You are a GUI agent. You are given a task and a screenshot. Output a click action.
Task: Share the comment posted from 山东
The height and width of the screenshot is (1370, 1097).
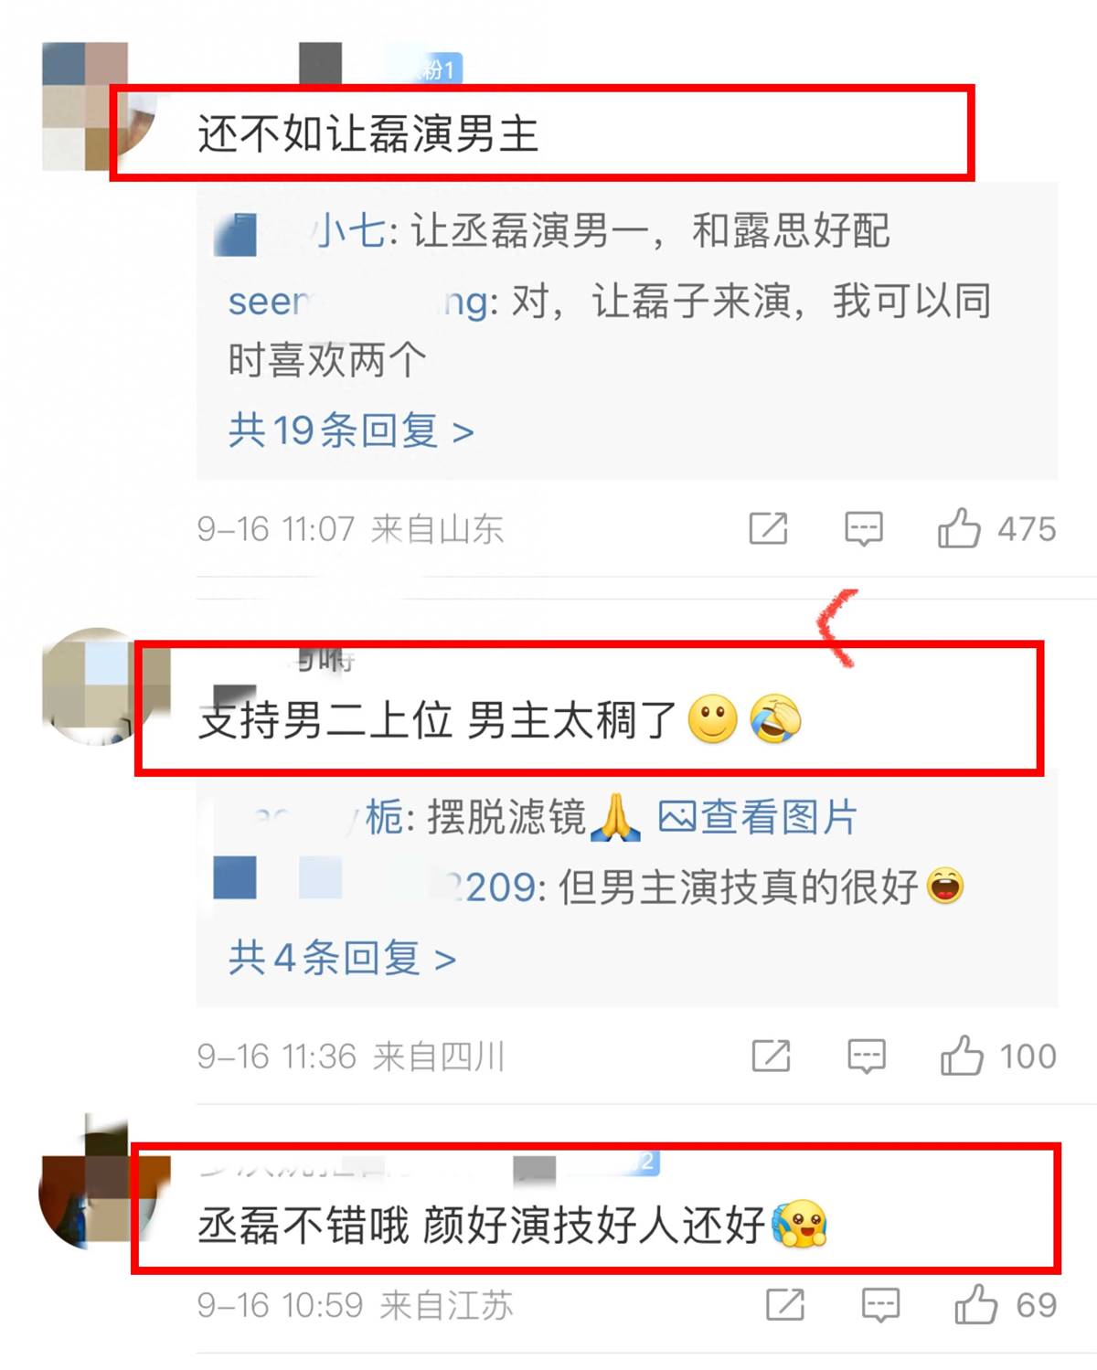(768, 528)
